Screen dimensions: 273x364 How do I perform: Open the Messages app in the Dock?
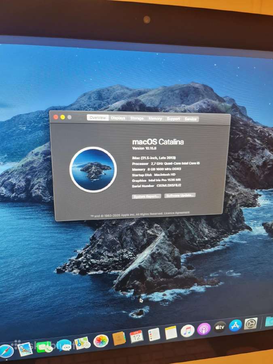click(63, 345)
